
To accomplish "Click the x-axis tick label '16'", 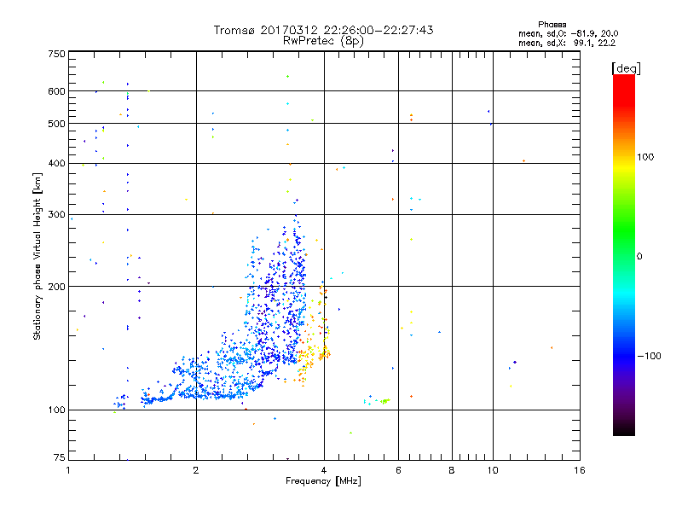I will (580, 470).
